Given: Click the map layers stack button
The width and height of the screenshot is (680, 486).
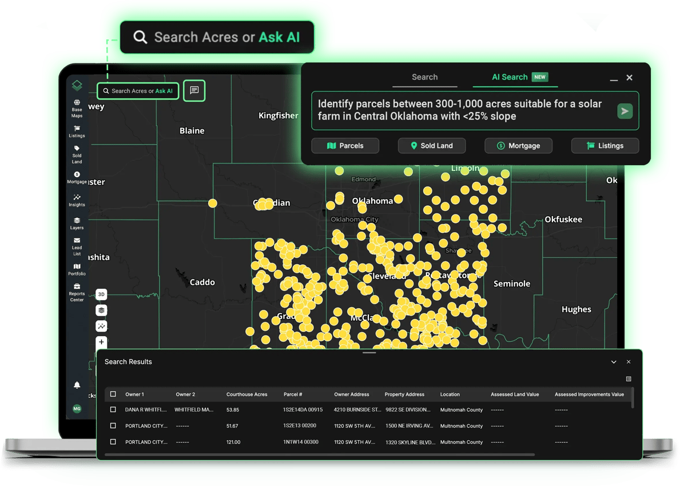Looking at the screenshot, I should (x=101, y=310).
